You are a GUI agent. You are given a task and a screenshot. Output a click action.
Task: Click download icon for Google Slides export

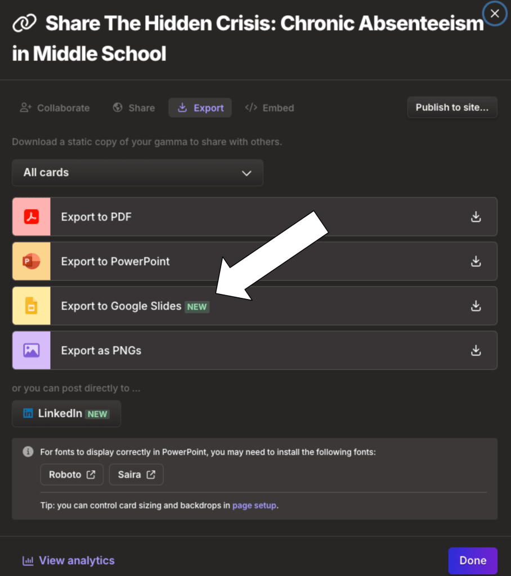(x=476, y=306)
